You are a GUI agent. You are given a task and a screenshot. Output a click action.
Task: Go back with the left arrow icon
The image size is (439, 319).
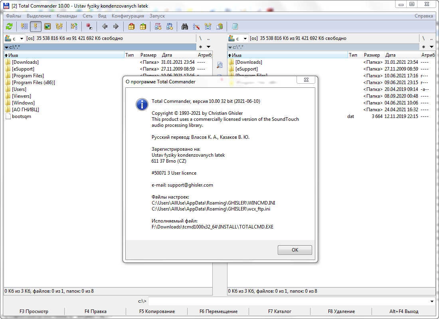click(105, 27)
